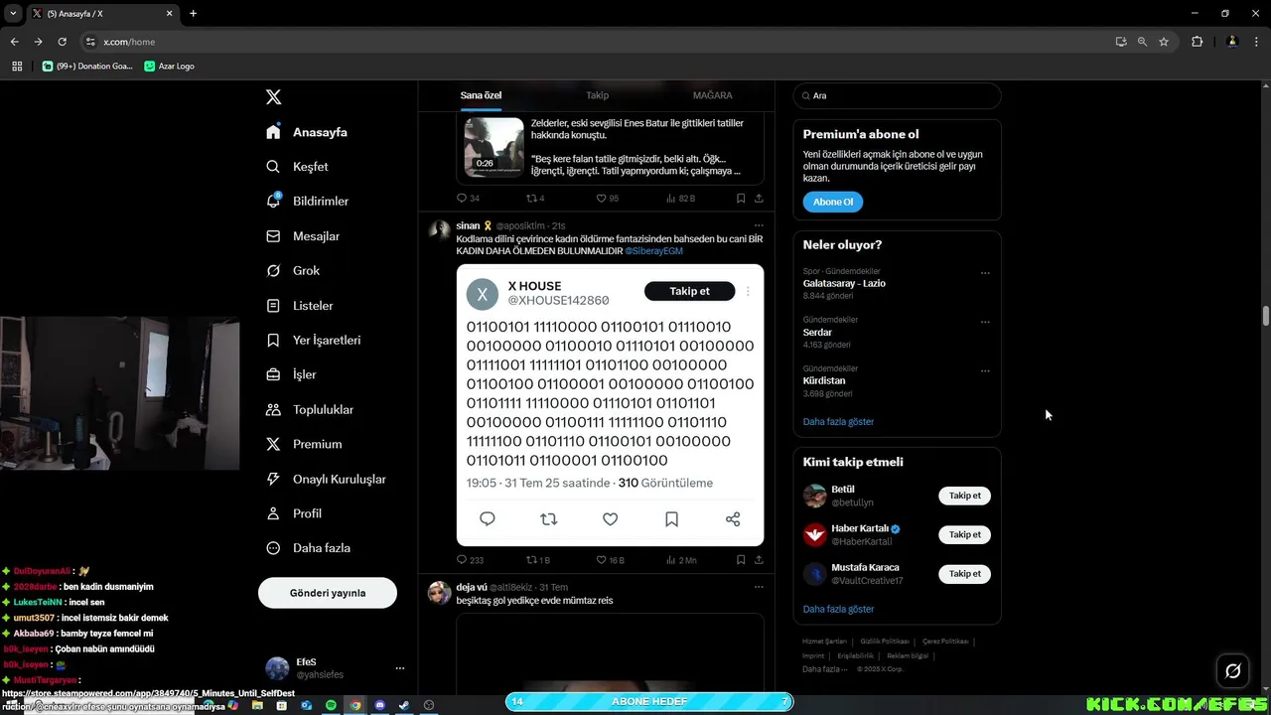Click the Abone Ol premium button
1271x715 pixels.
(x=833, y=202)
